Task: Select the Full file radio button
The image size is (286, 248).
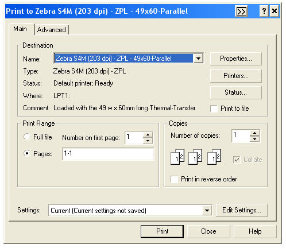Action: tap(27, 137)
